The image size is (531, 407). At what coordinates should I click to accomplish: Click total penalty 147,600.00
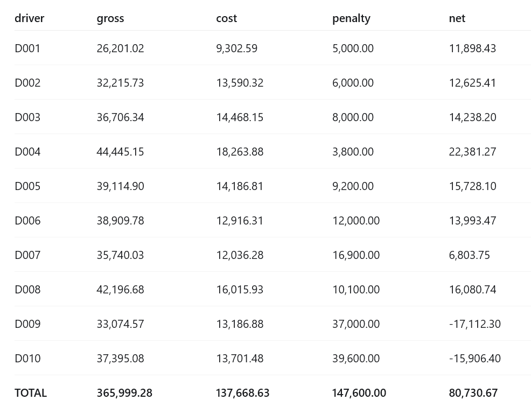pyautogui.click(x=359, y=393)
